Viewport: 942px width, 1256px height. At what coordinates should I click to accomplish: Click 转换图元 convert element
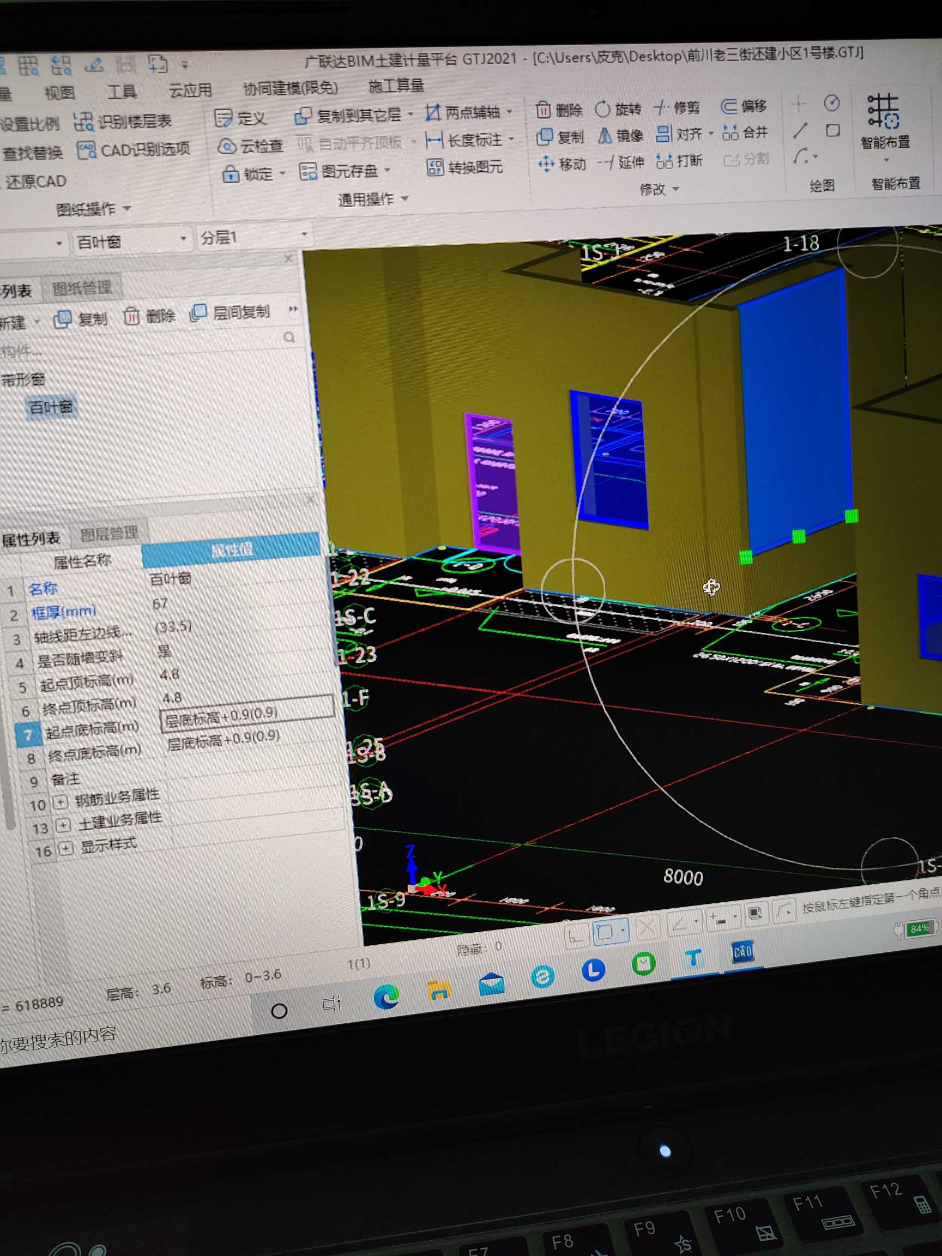[x=465, y=167]
